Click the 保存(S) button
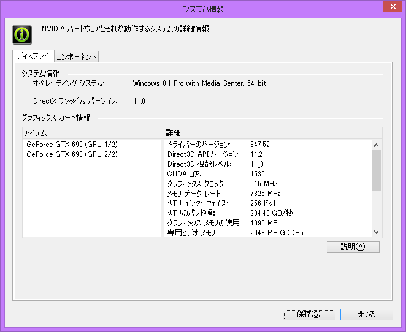The image size is (406, 332). [x=308, y=314]
